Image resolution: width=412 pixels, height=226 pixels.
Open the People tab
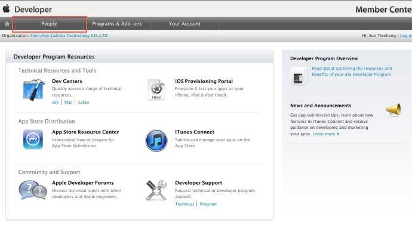coord(49,24)
